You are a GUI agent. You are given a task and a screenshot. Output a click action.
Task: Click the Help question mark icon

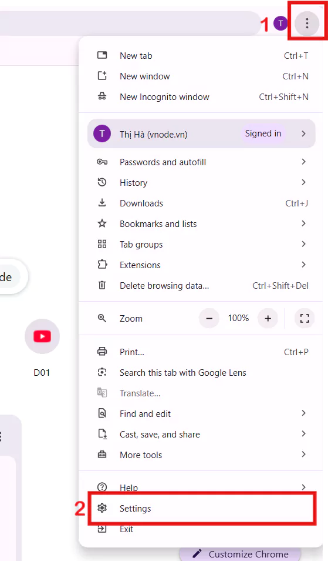tap(102, 487)
